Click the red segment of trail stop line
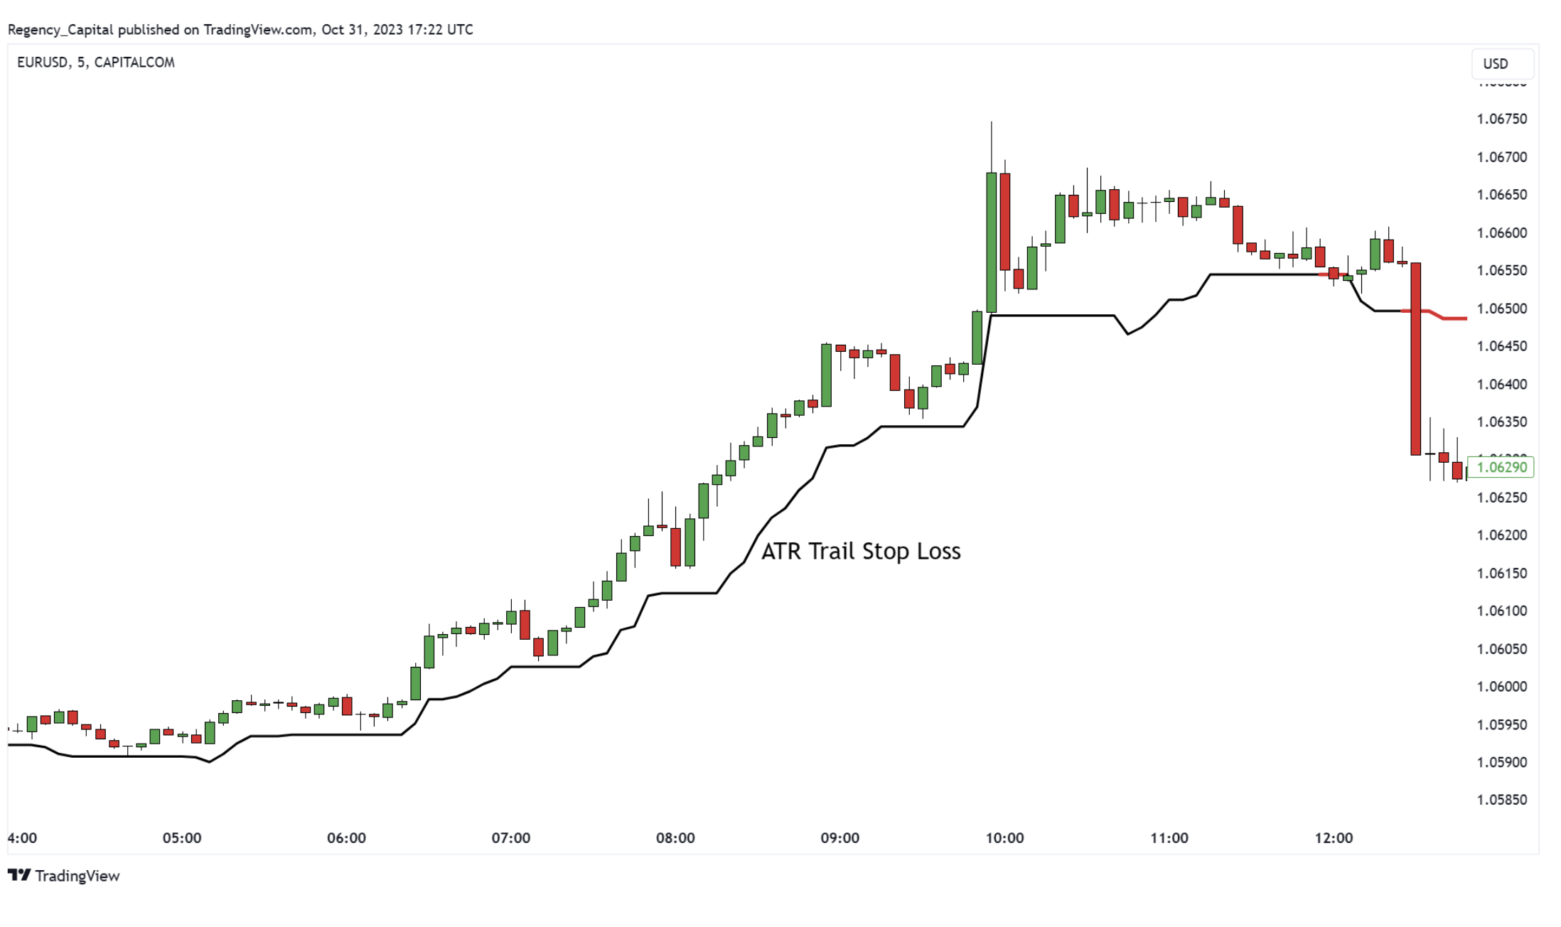1561x927 pixels. coord(1434,315)
